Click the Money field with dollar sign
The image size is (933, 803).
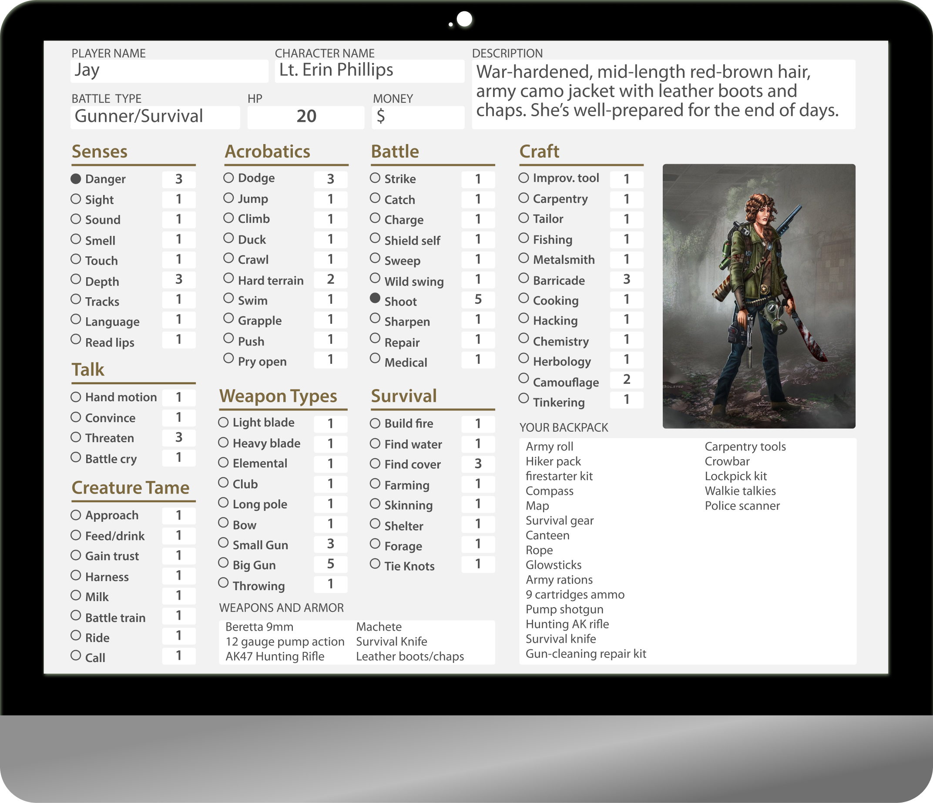click(418, 117)
